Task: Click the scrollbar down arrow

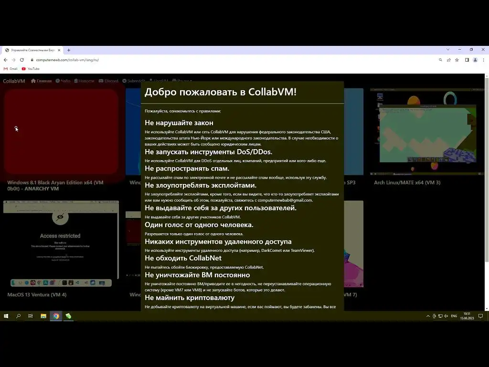Action: (x=487, y=309)
